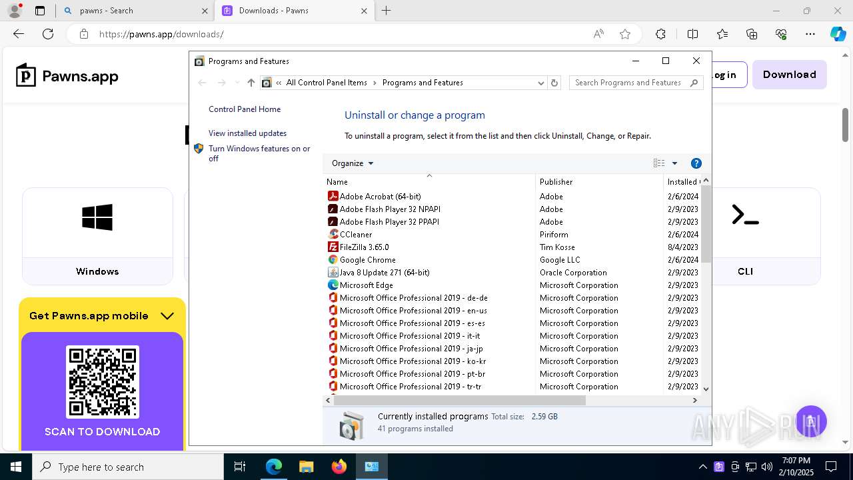Image resolution: width=853 pixels, height=480 pixels.
Task: Open Edge extensions menu
Action: coord(660,34)
